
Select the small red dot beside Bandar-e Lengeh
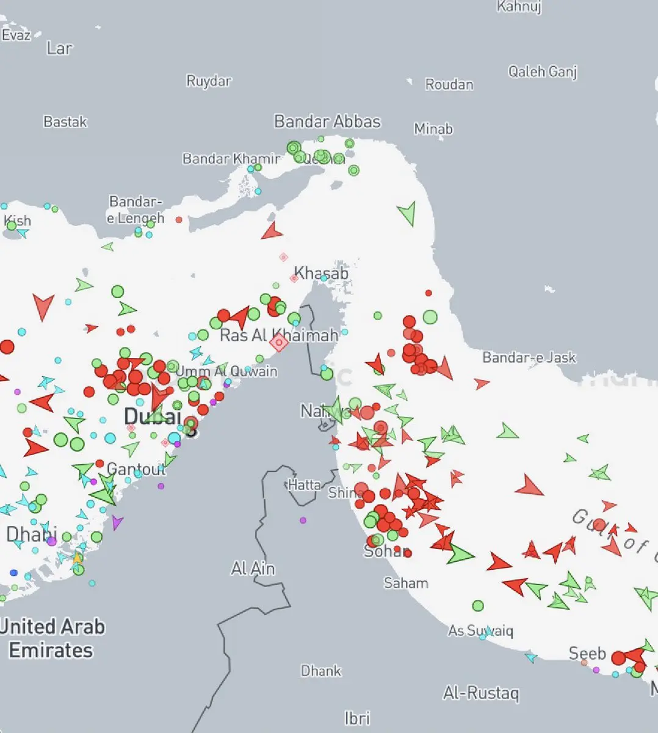click(179, 219)
